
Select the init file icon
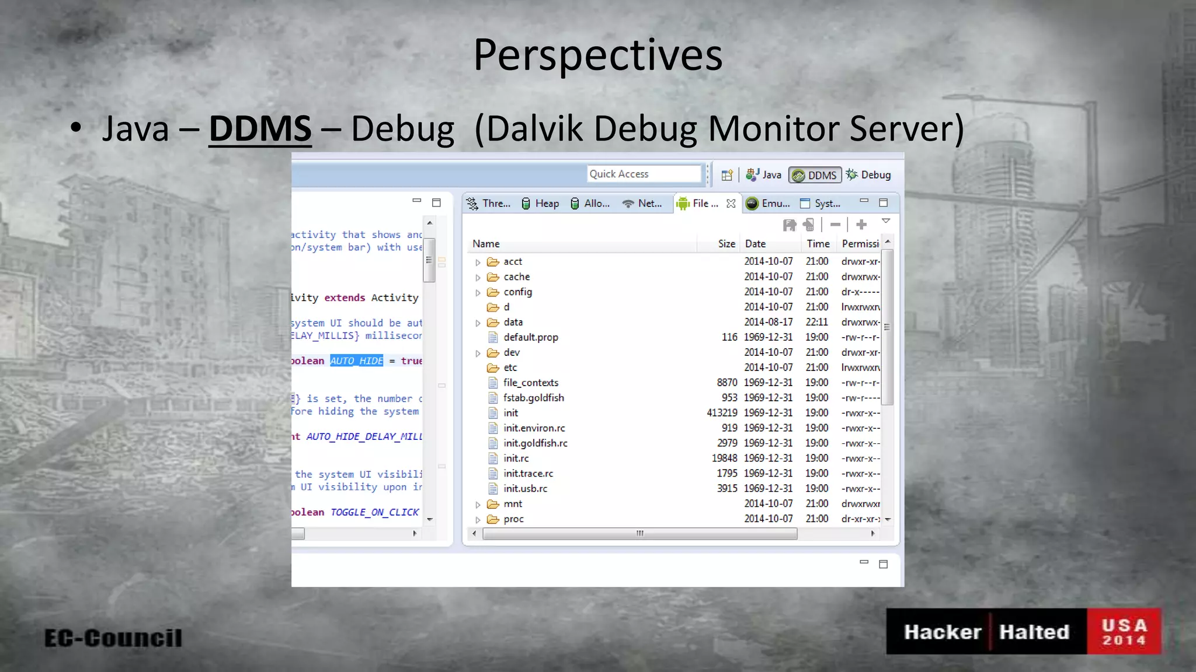tap(493, 413)
